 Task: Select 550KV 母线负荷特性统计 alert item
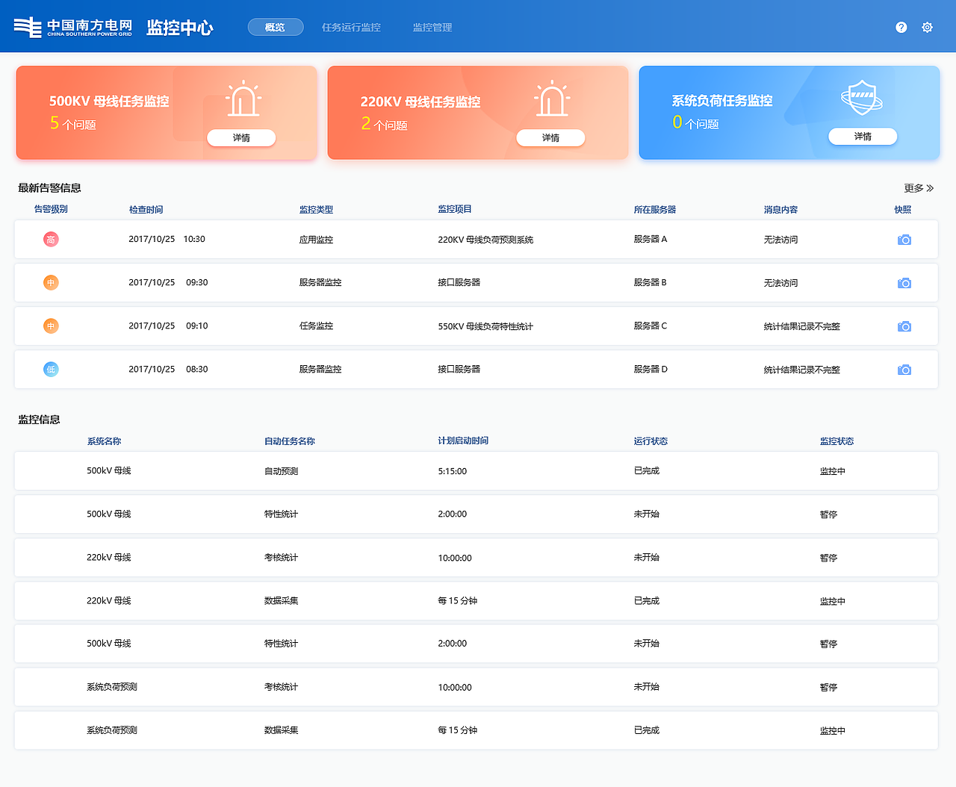coord(485,326)
